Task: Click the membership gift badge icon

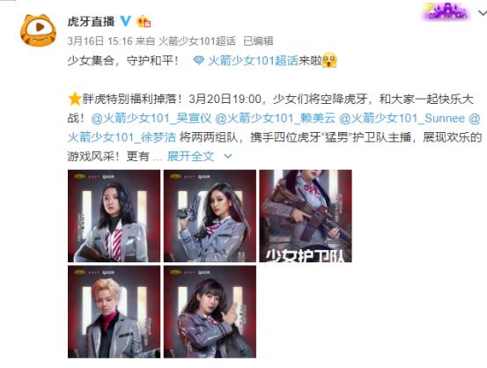Action: coord(144,21)
